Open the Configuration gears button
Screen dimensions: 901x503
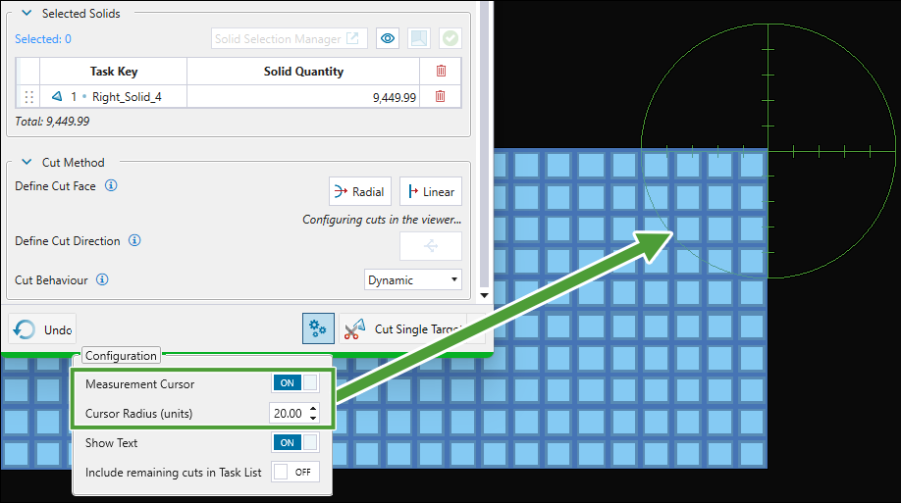point(318,328)
